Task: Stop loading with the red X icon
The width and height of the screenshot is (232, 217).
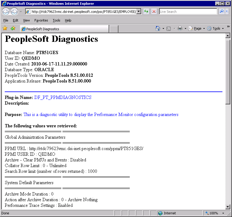Action: click(154, 12)
